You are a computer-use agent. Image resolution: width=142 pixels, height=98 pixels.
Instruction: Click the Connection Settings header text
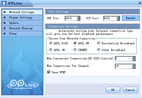63,26
